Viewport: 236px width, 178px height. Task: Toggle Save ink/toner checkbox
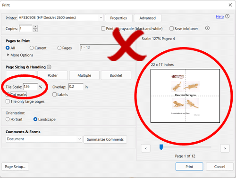click(171, 29)
